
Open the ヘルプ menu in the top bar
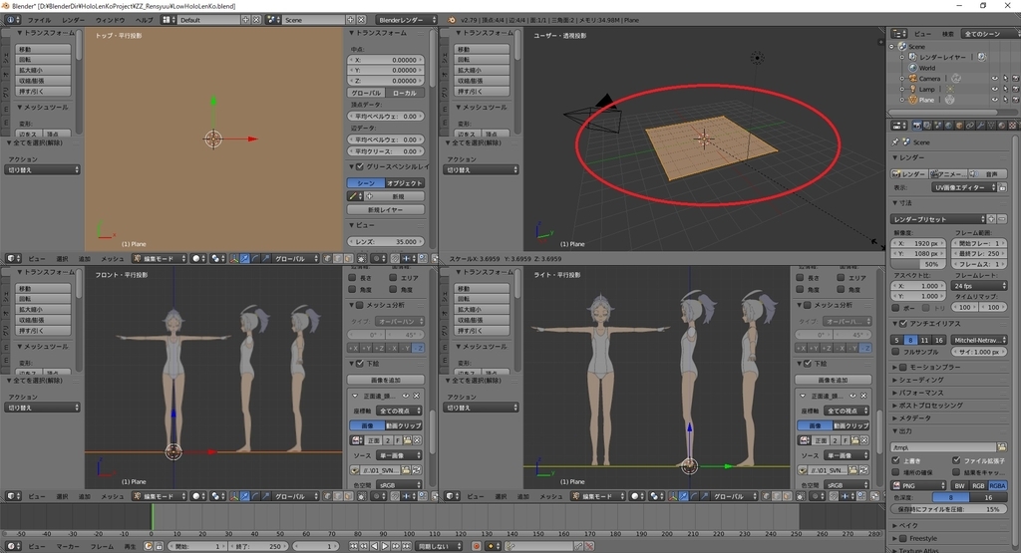pyautogui.click(x=144, y=20)
